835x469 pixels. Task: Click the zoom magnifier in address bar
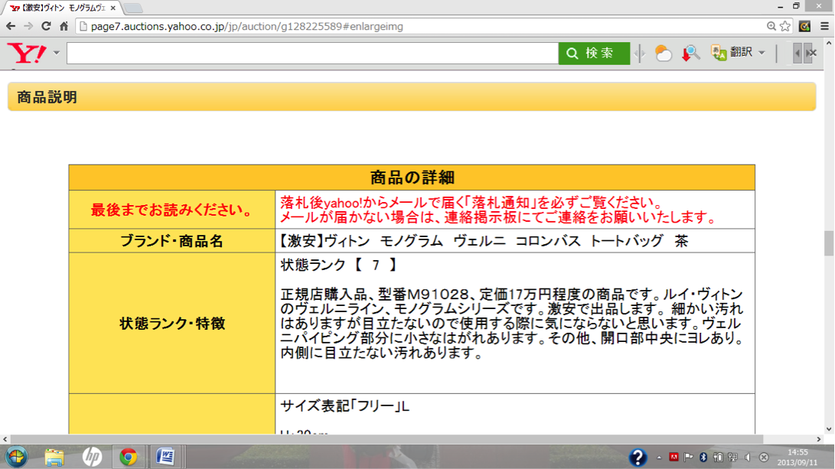[x=771, y=26]
